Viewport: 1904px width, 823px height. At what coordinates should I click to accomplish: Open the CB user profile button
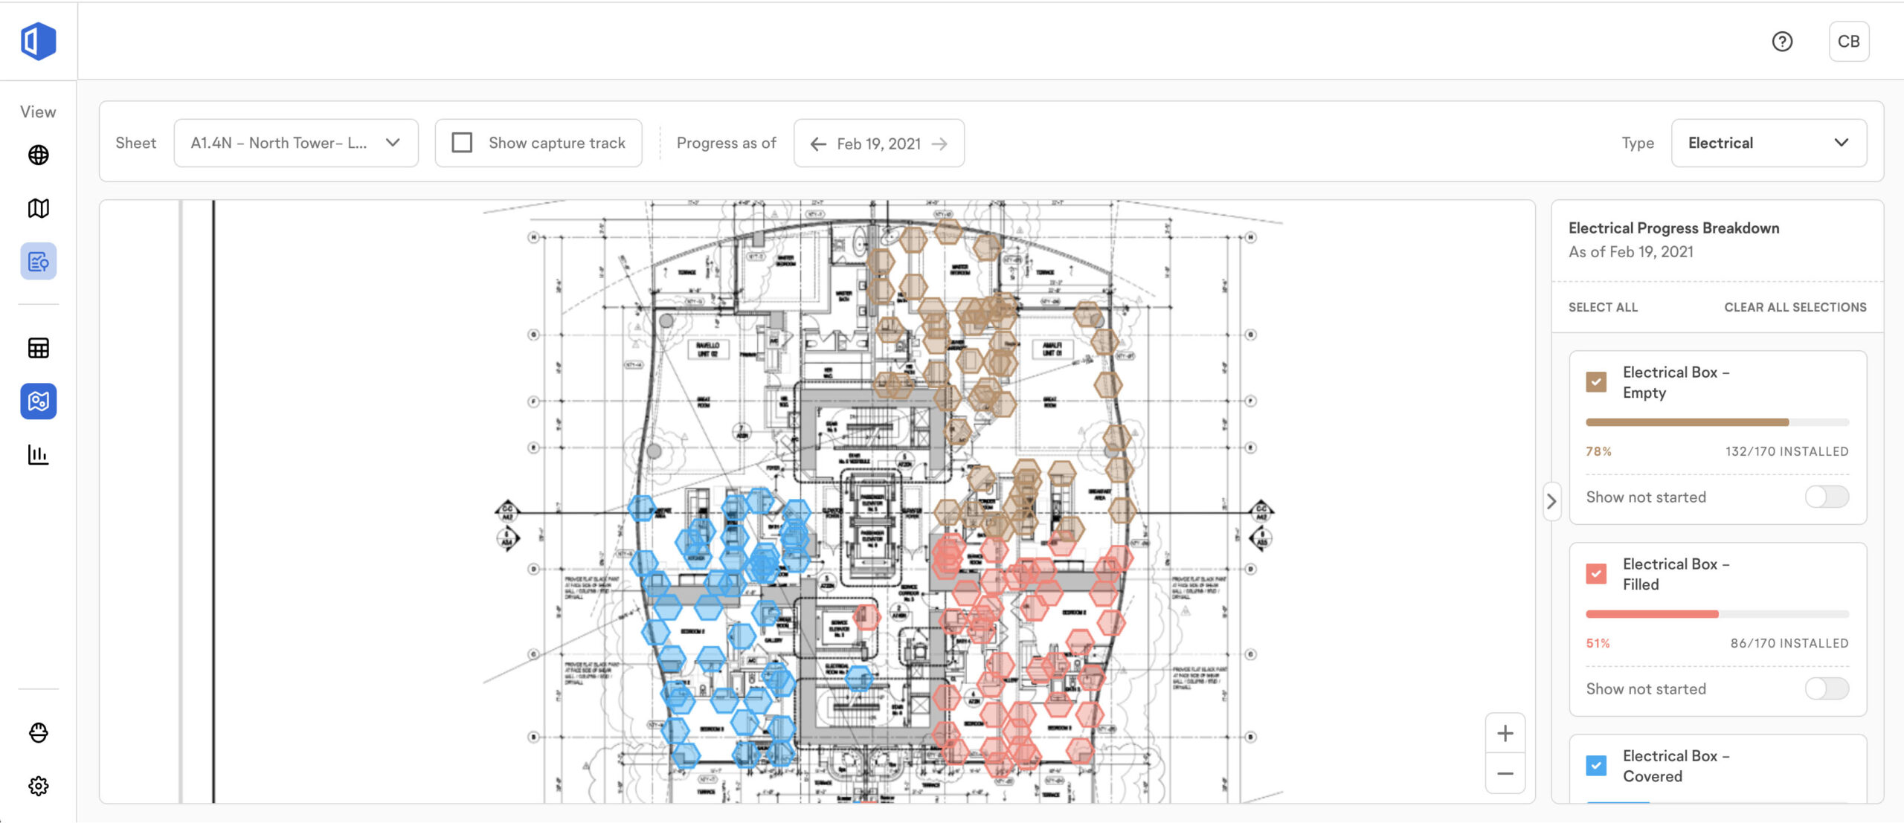(1848, 42)
